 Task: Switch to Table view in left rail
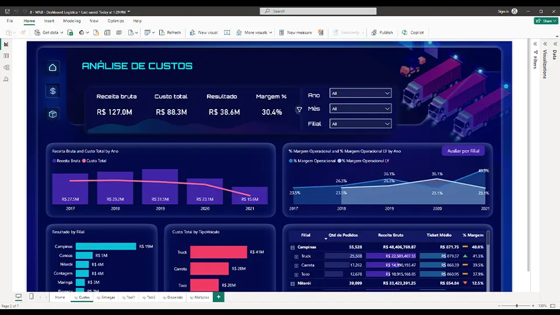coord(6,56)
